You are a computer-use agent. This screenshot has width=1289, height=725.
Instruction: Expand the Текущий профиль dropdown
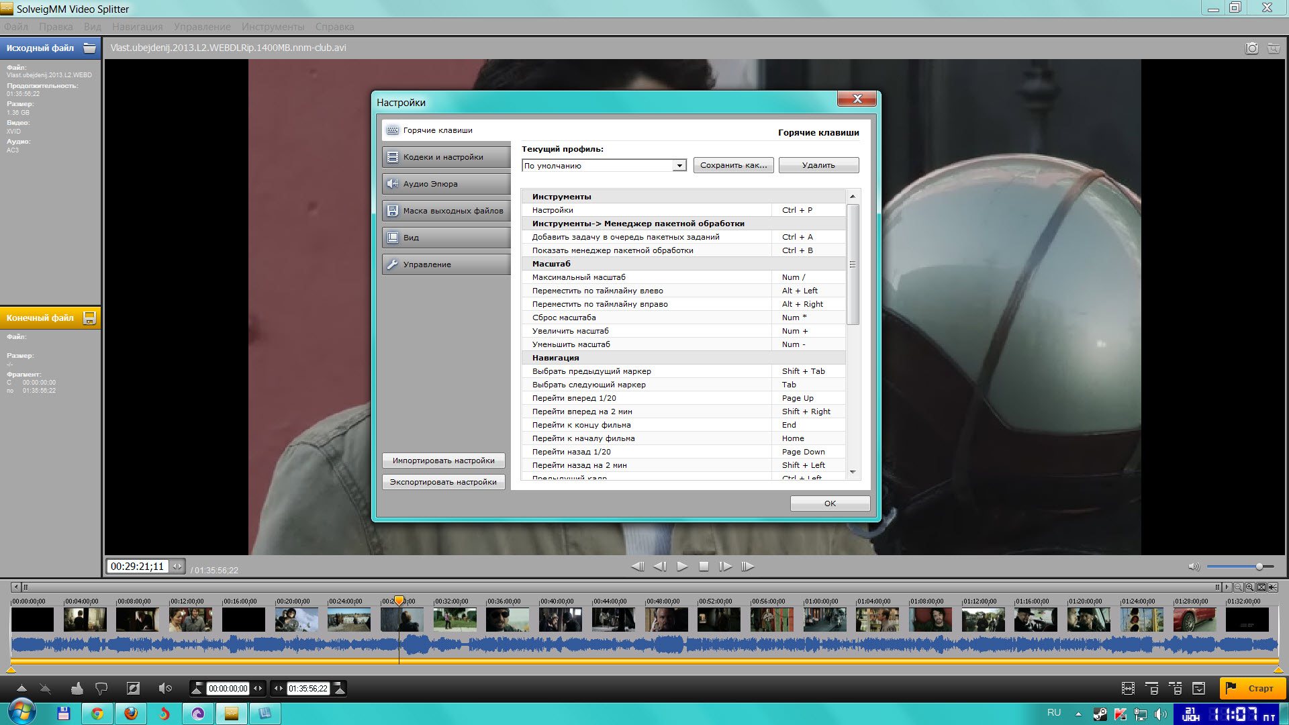tap(679, 166)
